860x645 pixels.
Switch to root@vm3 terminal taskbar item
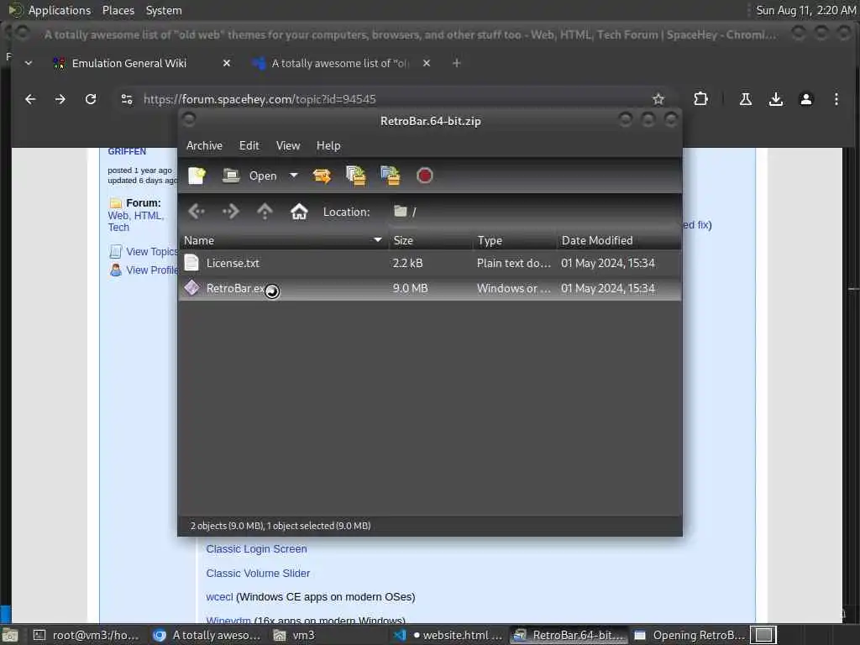[86, 635]
